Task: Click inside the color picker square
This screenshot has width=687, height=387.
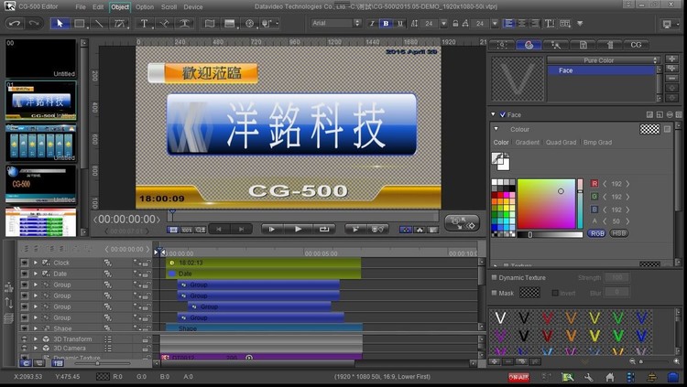Action: point(546,204)
